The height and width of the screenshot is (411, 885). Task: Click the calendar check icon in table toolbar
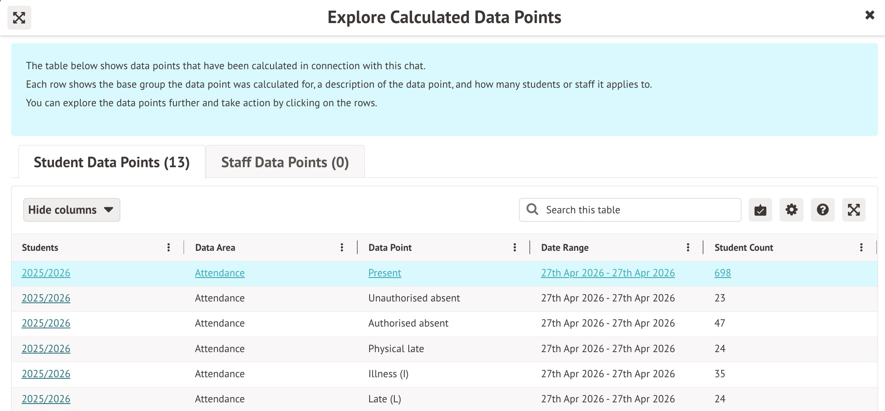pyautogui.click(x=760, y=210)
